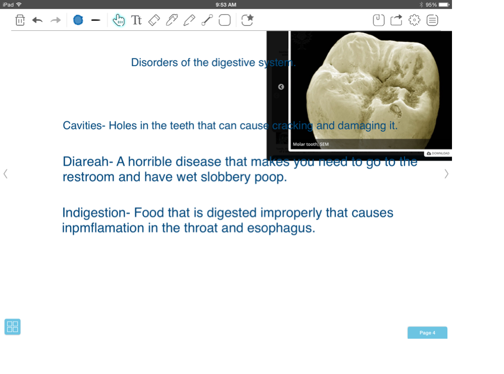Image resolution: width=504 pixels, height=374 pixels.
Task: Go to previous page with left chevron
Action: (6, 174)
